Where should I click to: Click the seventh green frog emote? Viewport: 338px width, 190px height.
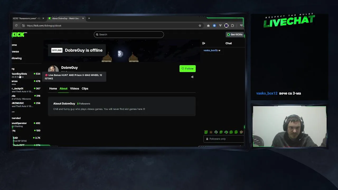click(x=236, y=132)
